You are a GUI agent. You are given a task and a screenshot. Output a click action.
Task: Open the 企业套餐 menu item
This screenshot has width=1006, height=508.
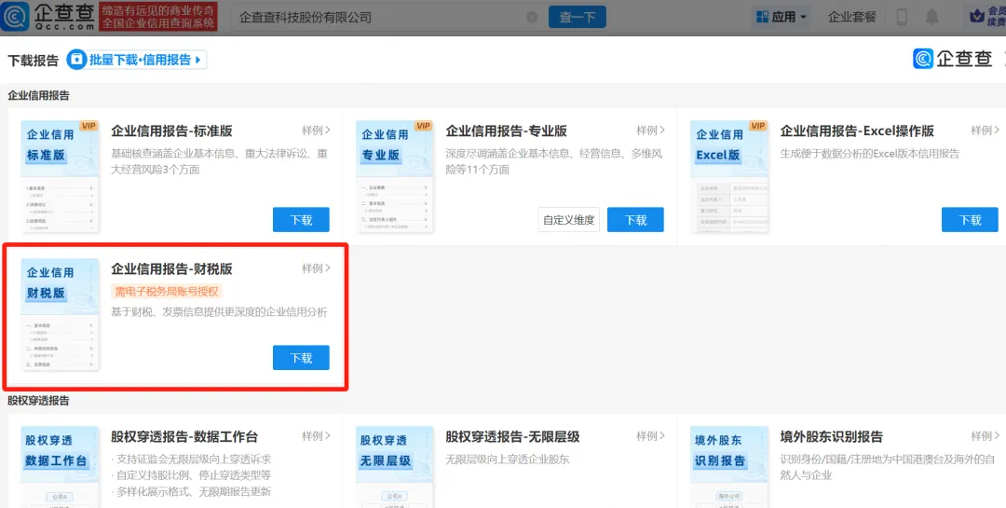click(852, 17)
